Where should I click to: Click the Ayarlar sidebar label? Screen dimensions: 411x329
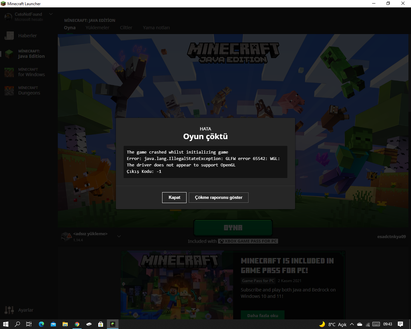pos(26,310)
